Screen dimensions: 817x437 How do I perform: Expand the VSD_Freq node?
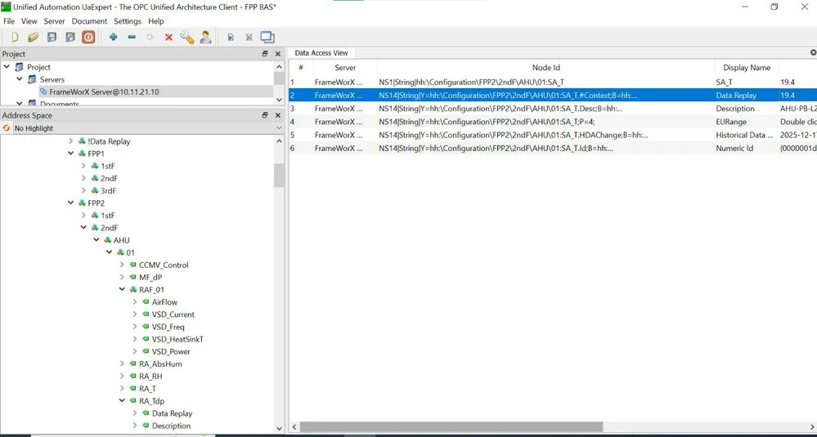[135, 327]
